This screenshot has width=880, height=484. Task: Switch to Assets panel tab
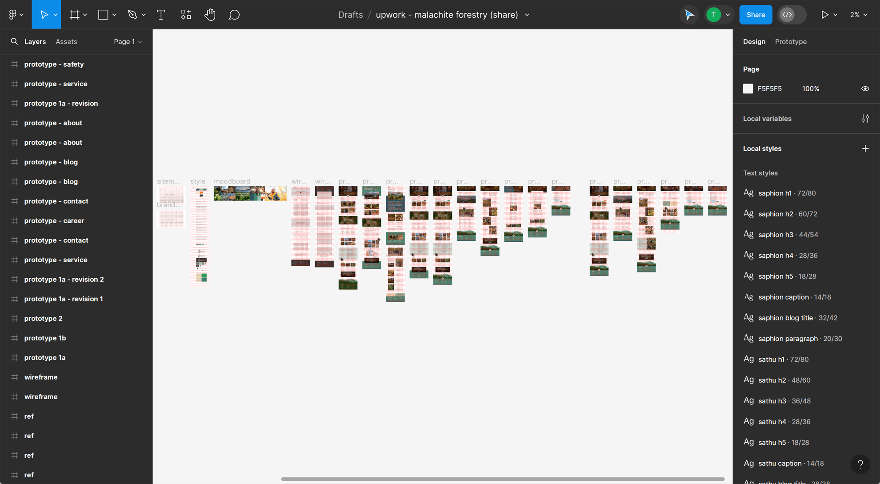(66, 42)
